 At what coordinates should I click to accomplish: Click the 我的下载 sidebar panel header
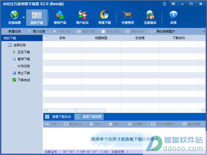pyautogui.click(x=22, y=38)
